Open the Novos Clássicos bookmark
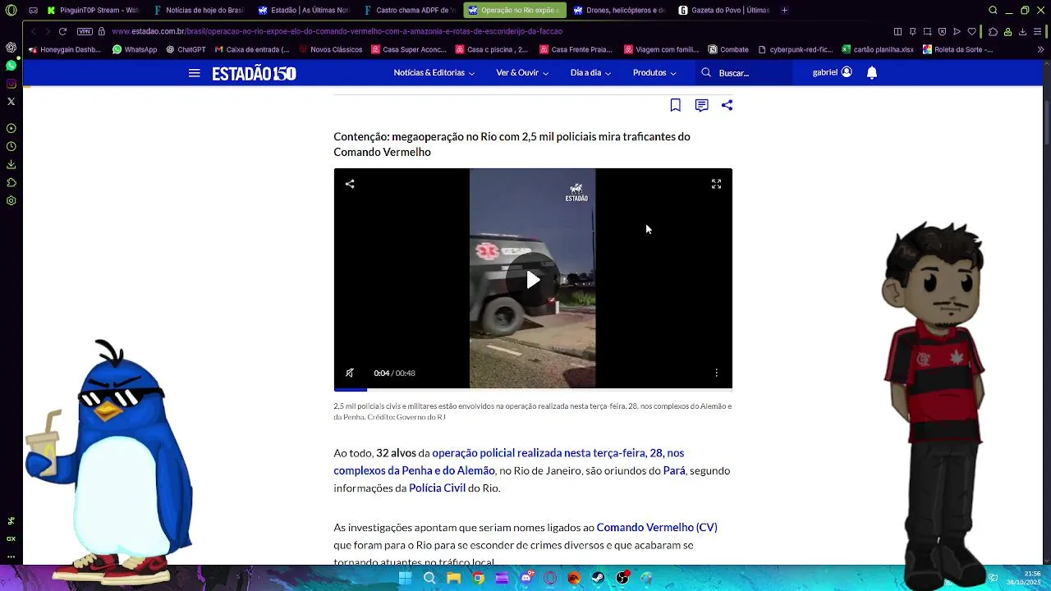Viewport: 1051px width, 591px height. tap(330, 49)
